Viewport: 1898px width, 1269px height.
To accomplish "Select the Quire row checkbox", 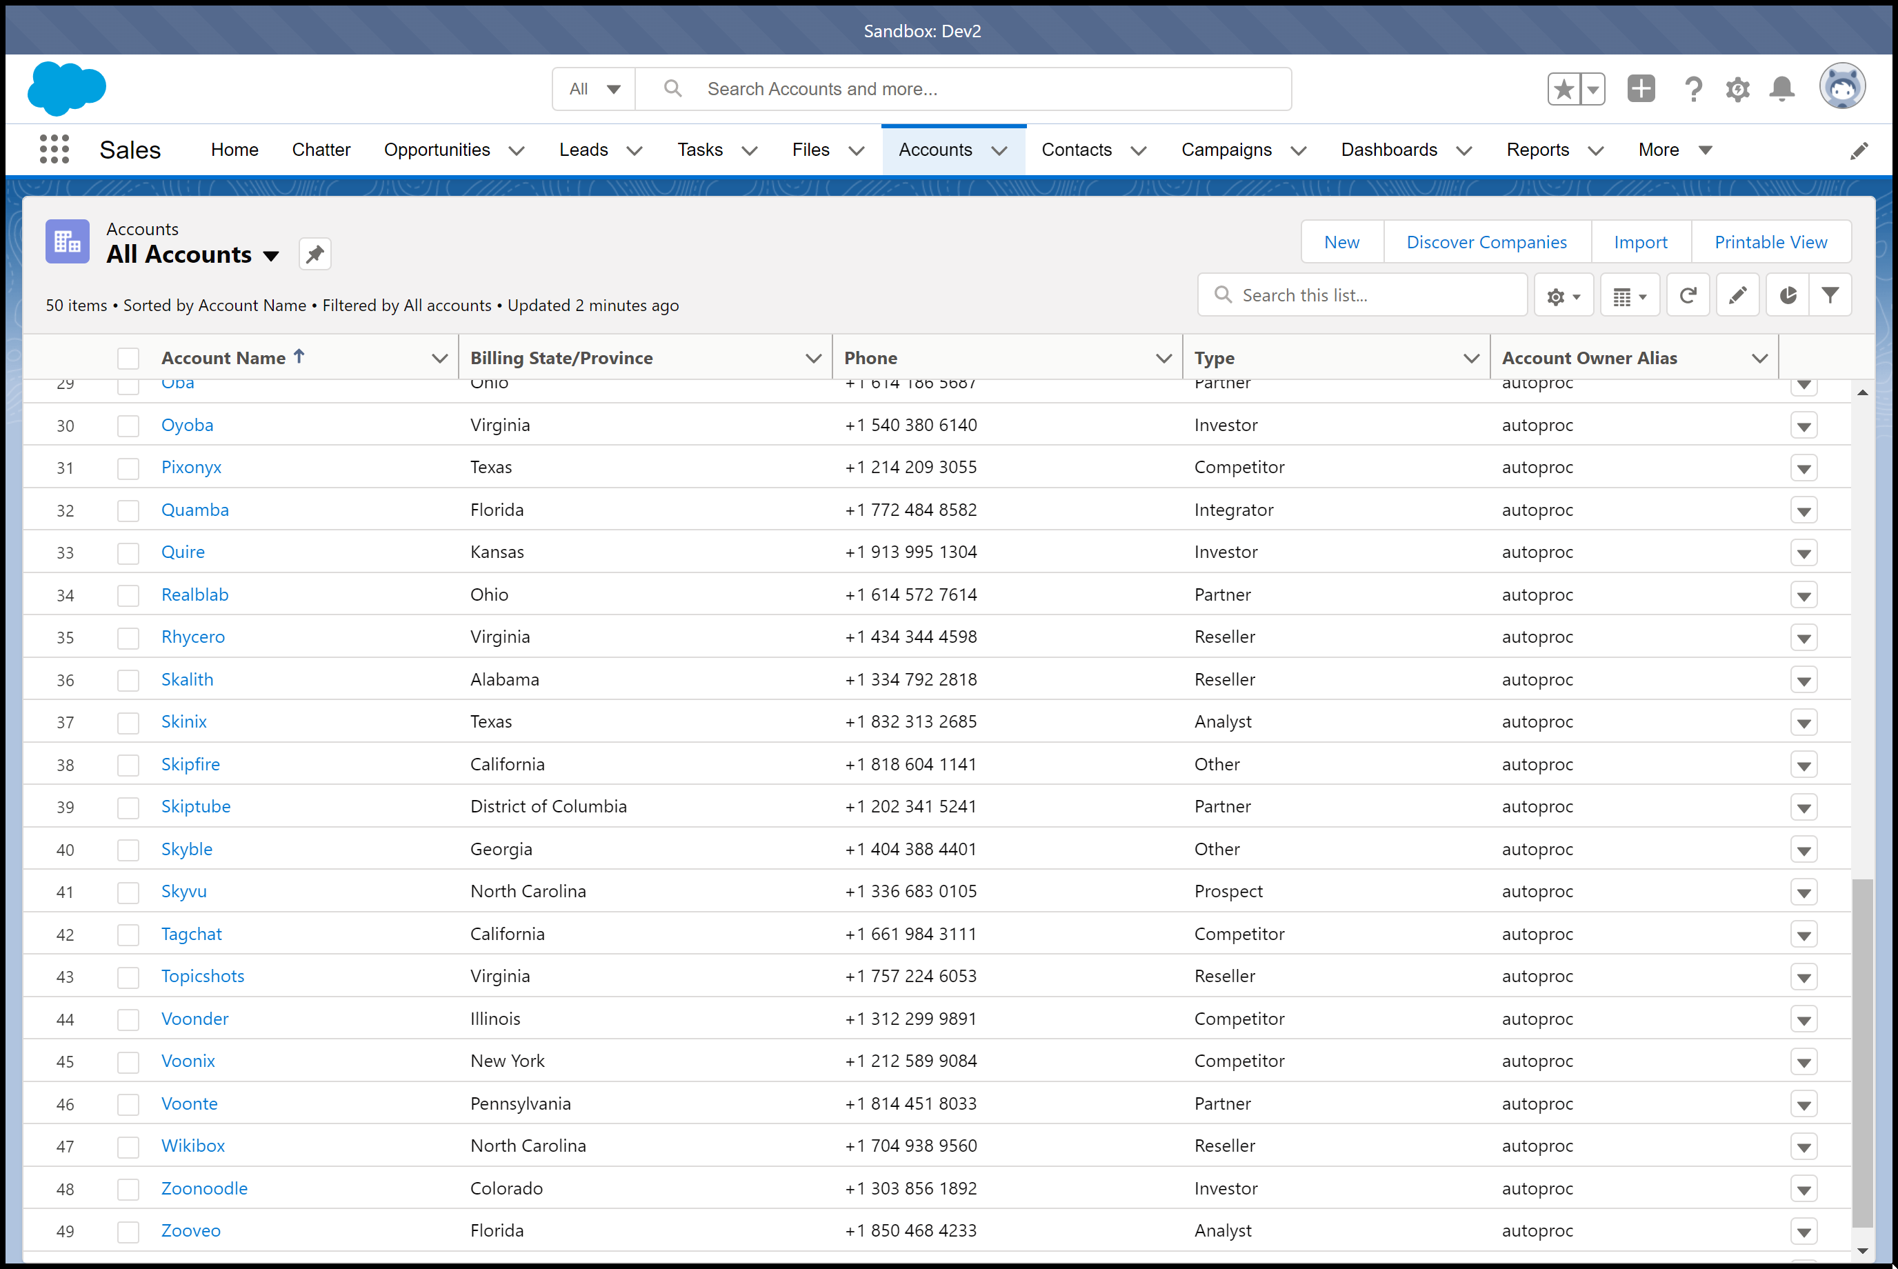I will (x=128, y=552).
